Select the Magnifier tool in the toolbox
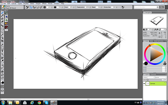168x105 pixels. tap(2, 75)
